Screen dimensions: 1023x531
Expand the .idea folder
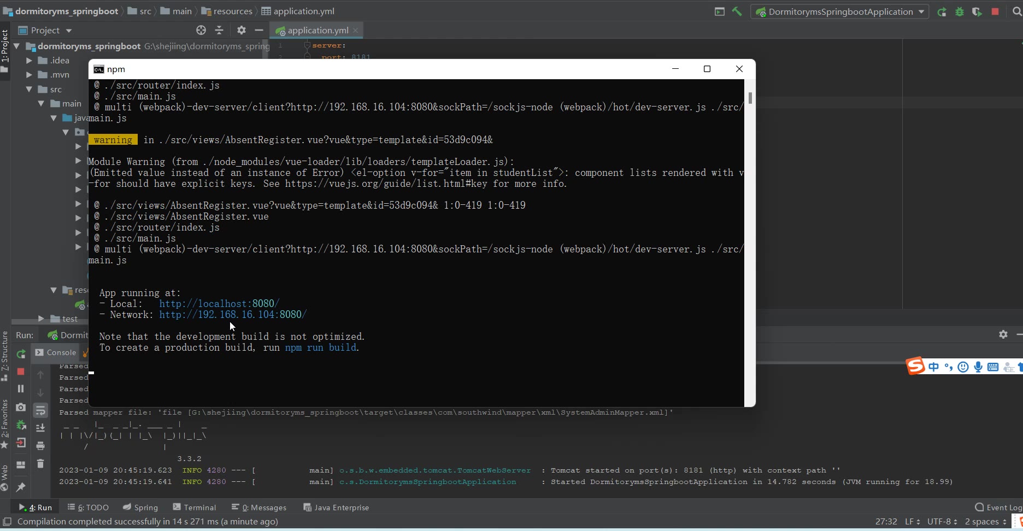click(x=29, y=61)
